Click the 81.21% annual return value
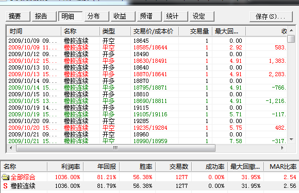Viewport: 299px width, 193px height. click(106, 177)
